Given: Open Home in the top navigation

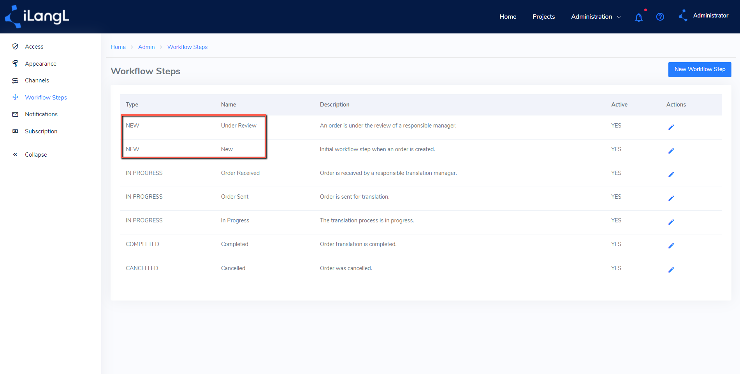Looking at the screenshot, I should coord(508,17).
